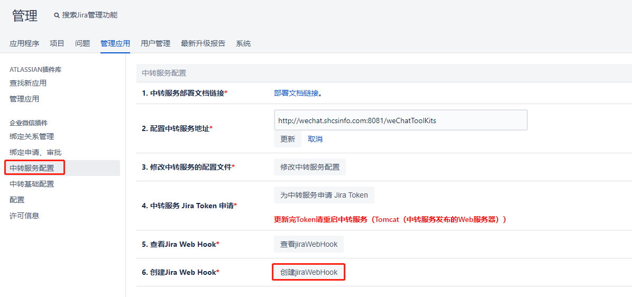Image resolution: width=632 pixels, height=297 pixels.
Task: Open 绑定关系管理 sidebar item
Action: [x=32, y=136]
